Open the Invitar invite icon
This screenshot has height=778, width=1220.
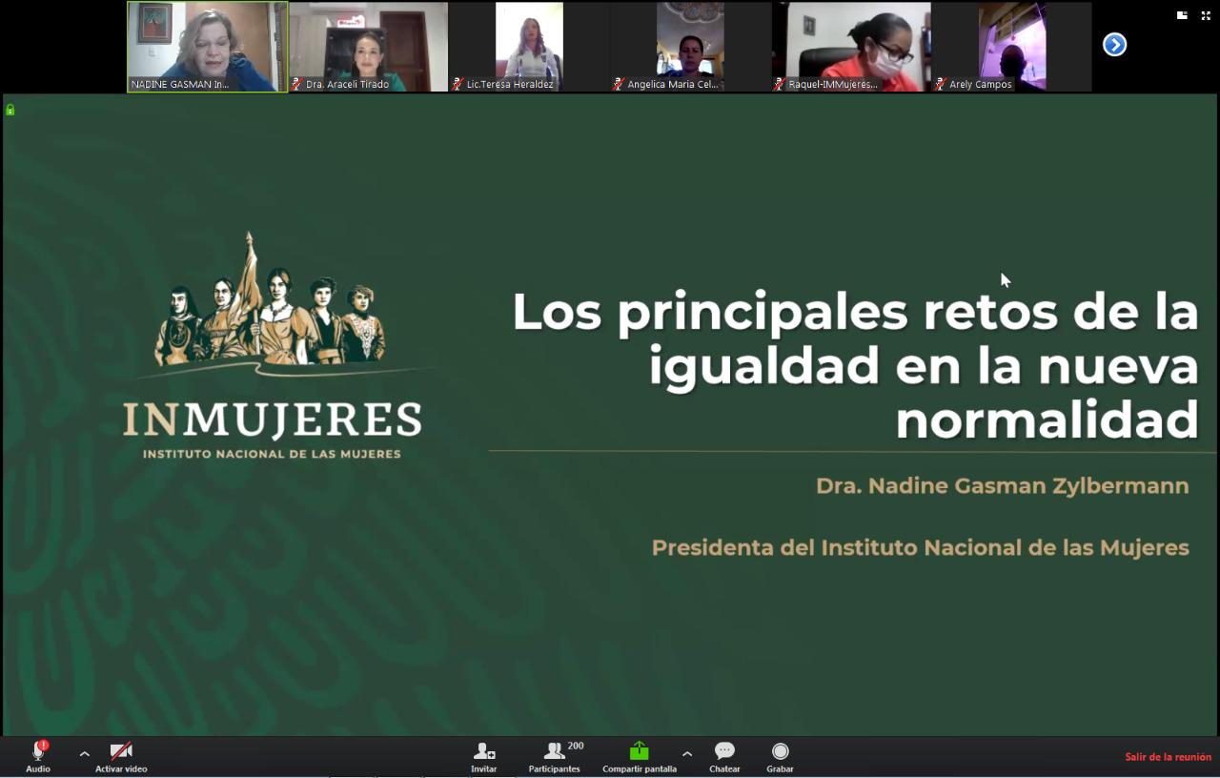(x=483, y=756)
